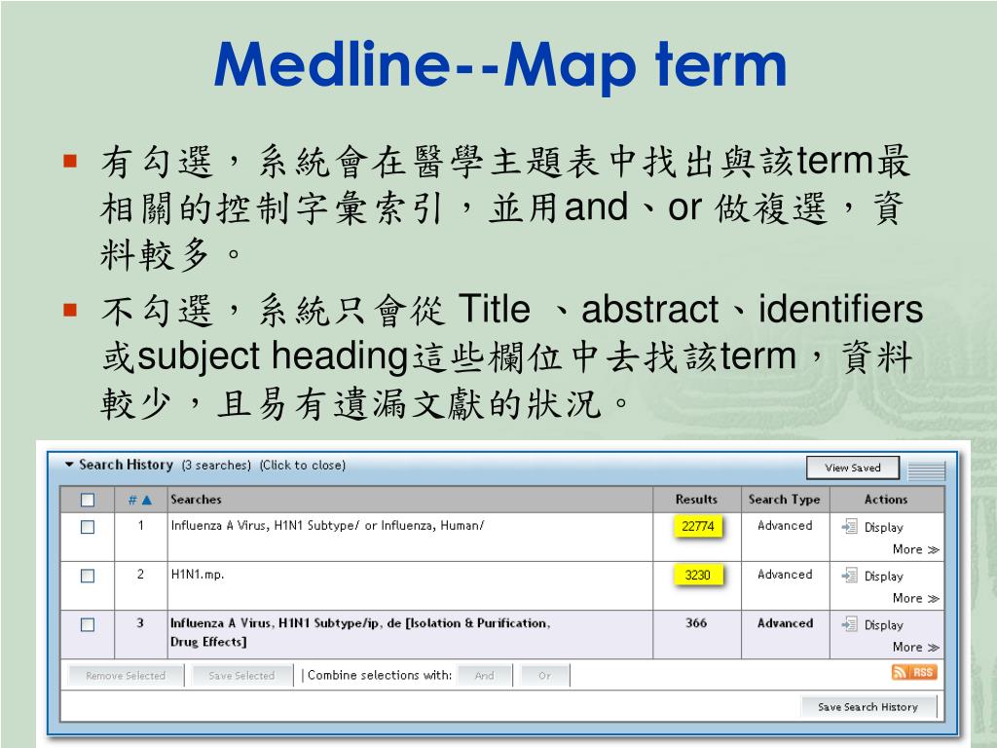Expand More options for H1N1.mp. row
The image size is (997, 748).
(x=915, y=599)
